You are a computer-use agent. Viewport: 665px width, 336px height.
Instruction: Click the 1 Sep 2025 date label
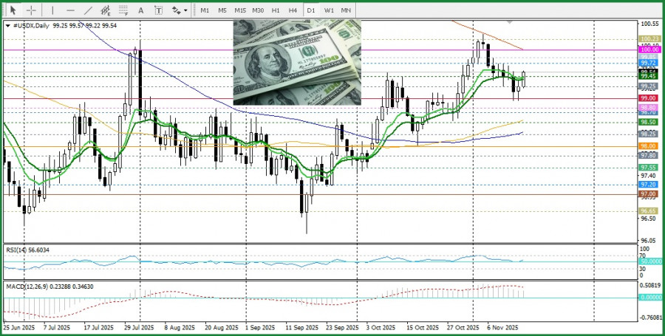(260, 329)
